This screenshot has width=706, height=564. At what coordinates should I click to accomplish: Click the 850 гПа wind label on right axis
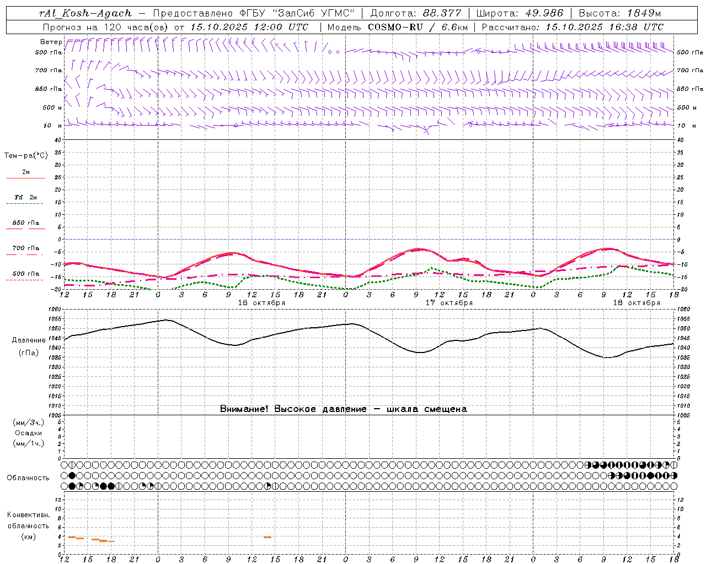[690, 89]
